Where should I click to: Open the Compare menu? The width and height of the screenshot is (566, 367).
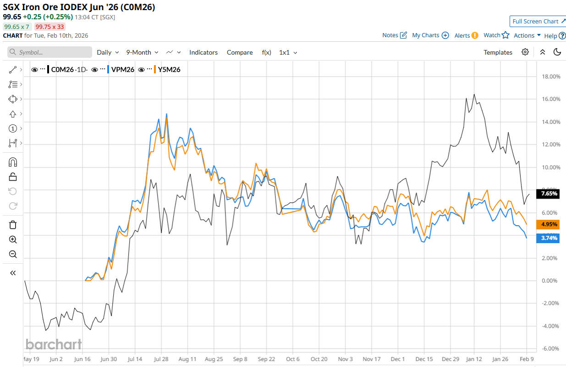pos(240,52)
